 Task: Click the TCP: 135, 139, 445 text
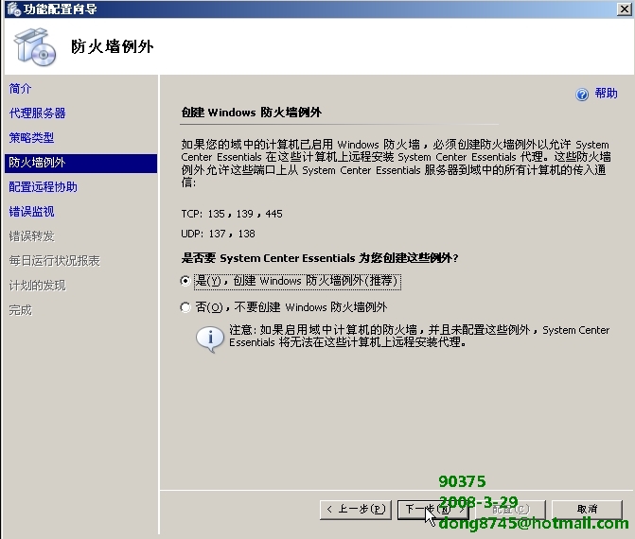[x=232, y=214]
